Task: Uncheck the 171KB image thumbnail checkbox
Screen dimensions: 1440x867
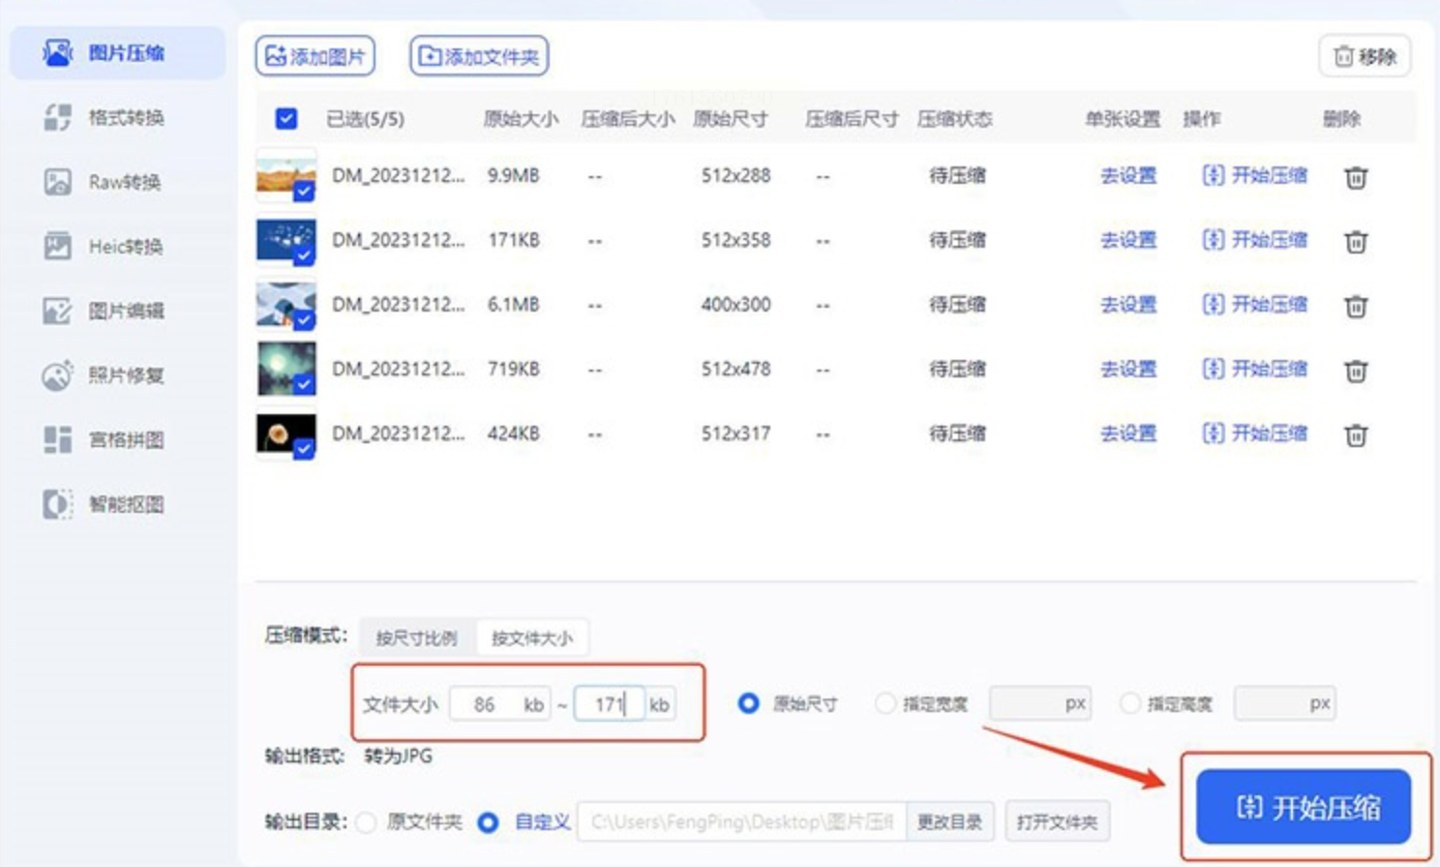Action: click(304, 255)
